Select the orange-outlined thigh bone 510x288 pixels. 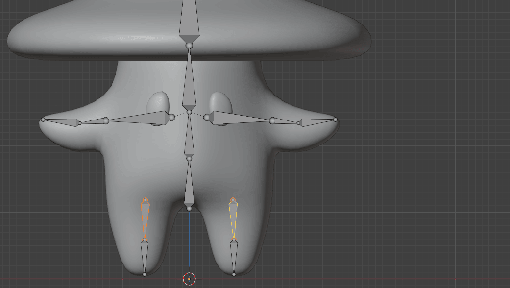[x=145, y=217]
